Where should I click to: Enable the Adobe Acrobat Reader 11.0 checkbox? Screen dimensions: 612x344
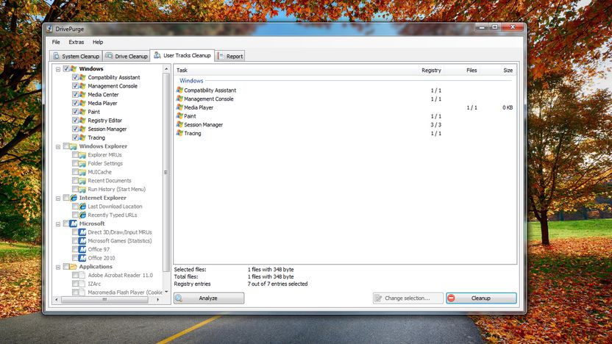tap(75, 275)
